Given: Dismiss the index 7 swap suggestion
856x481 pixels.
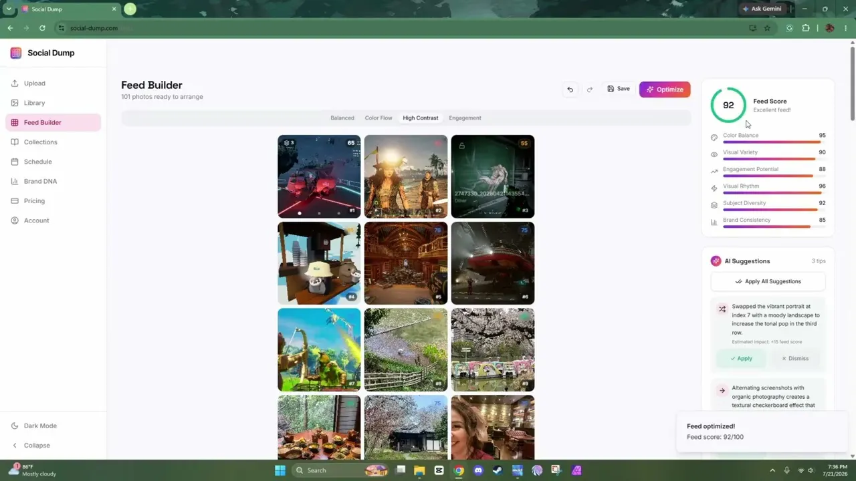Looking at the screenshot, I should 795,359.
